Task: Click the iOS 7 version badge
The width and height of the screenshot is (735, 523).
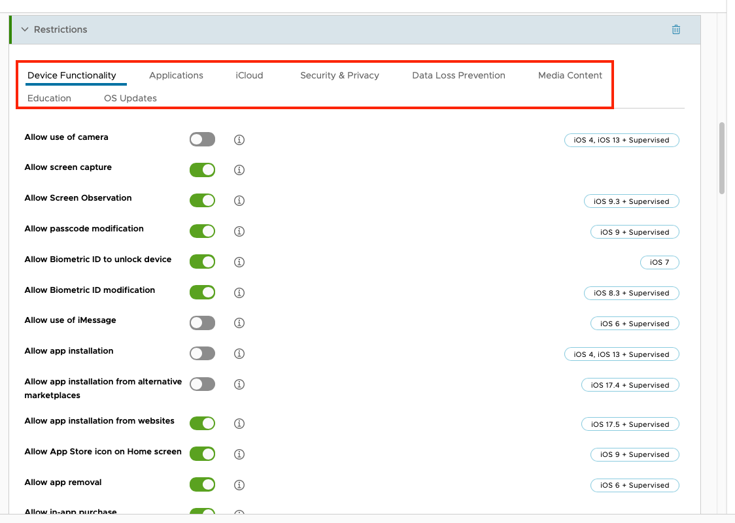Action: (659, 262)
